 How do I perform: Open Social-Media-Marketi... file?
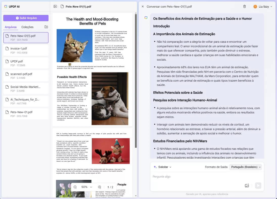(x=26, y=89)
